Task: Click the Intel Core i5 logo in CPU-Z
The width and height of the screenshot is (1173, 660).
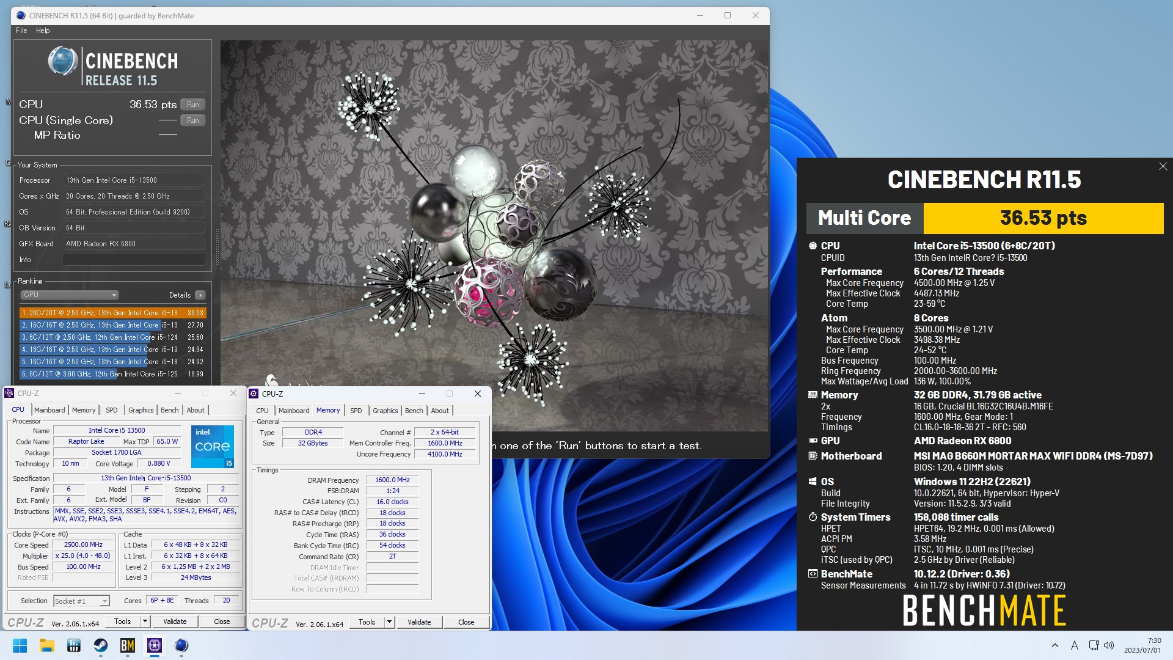Action: 213,446
